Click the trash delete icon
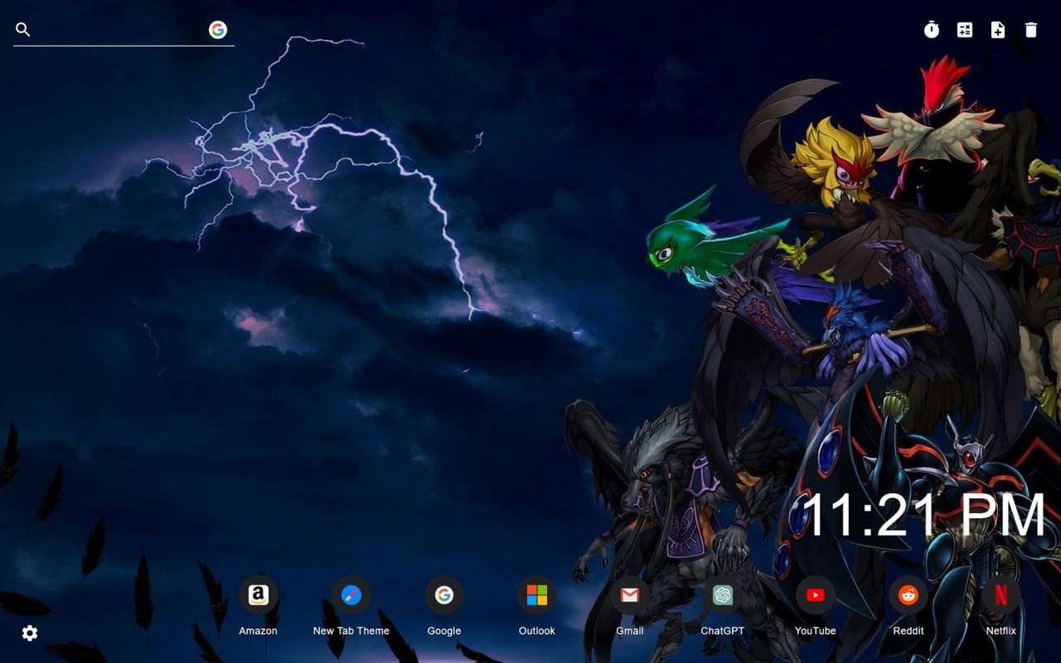 [x=1031, y=30]
